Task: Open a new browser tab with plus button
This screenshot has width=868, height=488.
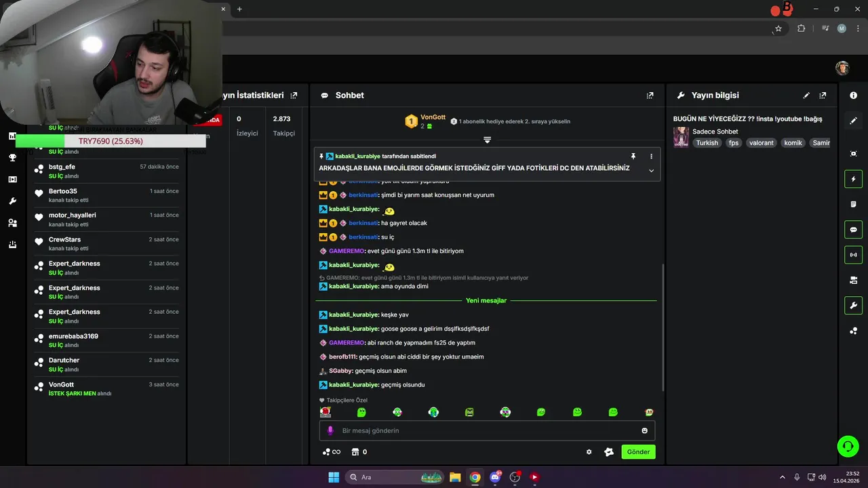Action: click(239, 9)
